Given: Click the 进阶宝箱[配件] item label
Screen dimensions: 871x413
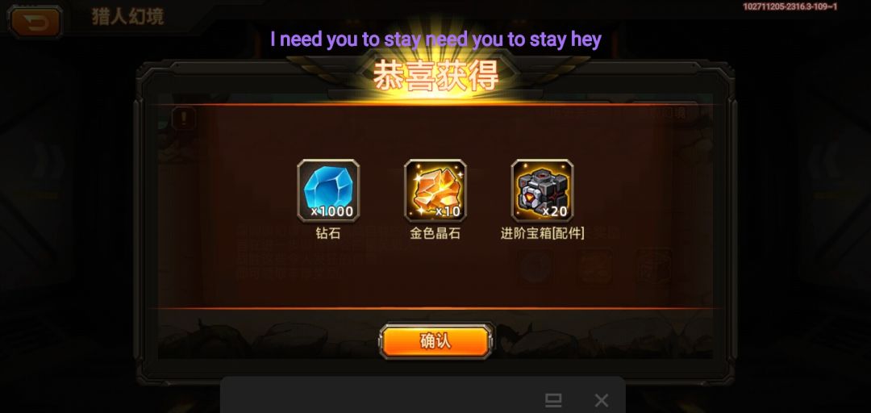Looking at the screenshot, I should tap(542, 233).
